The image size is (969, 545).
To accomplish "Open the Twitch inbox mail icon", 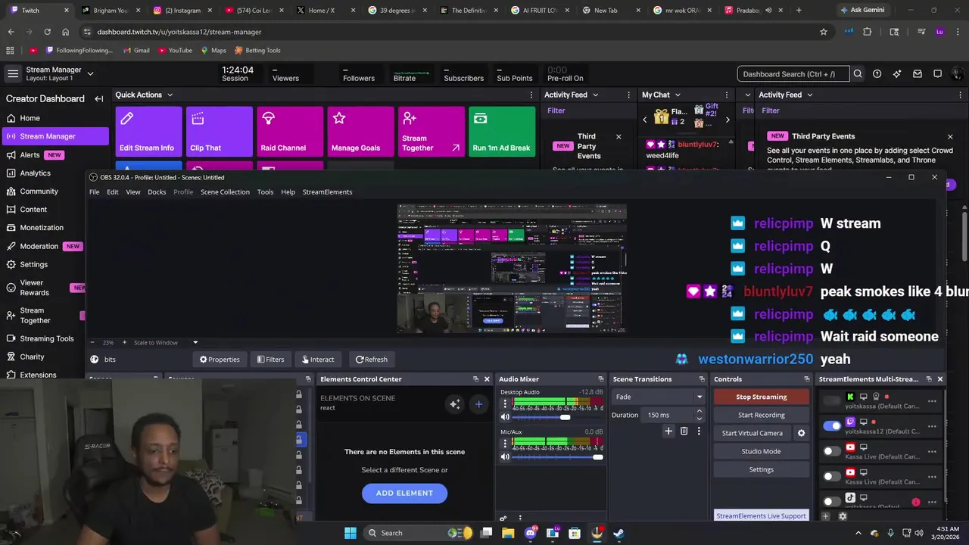I will 918,74.
